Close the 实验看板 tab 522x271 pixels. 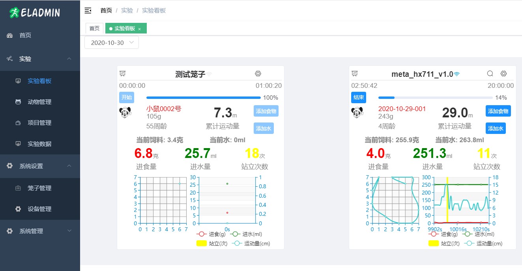[x=139, y=29]
